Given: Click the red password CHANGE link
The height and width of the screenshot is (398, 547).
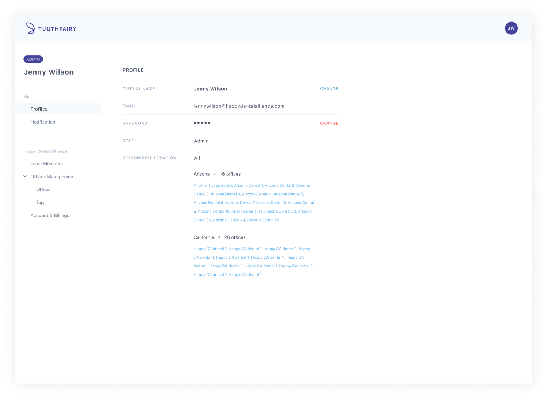Looking at the screenshot, I should coord(329,123).
